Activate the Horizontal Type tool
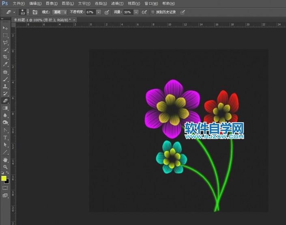The width and height of the screenshot is (286, 225). point(5,138)
